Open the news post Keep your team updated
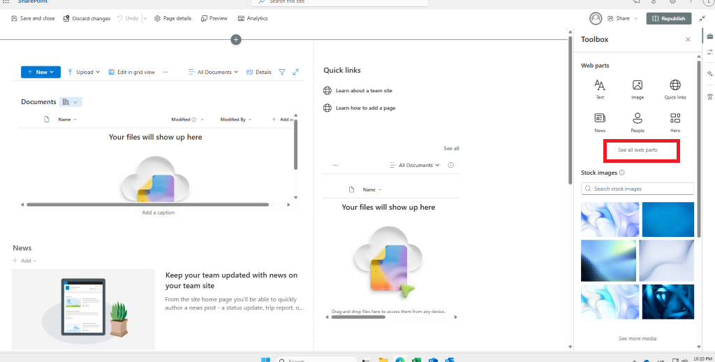Image resolution: width=715 pixels, height=362 pixels. [231, 280]
